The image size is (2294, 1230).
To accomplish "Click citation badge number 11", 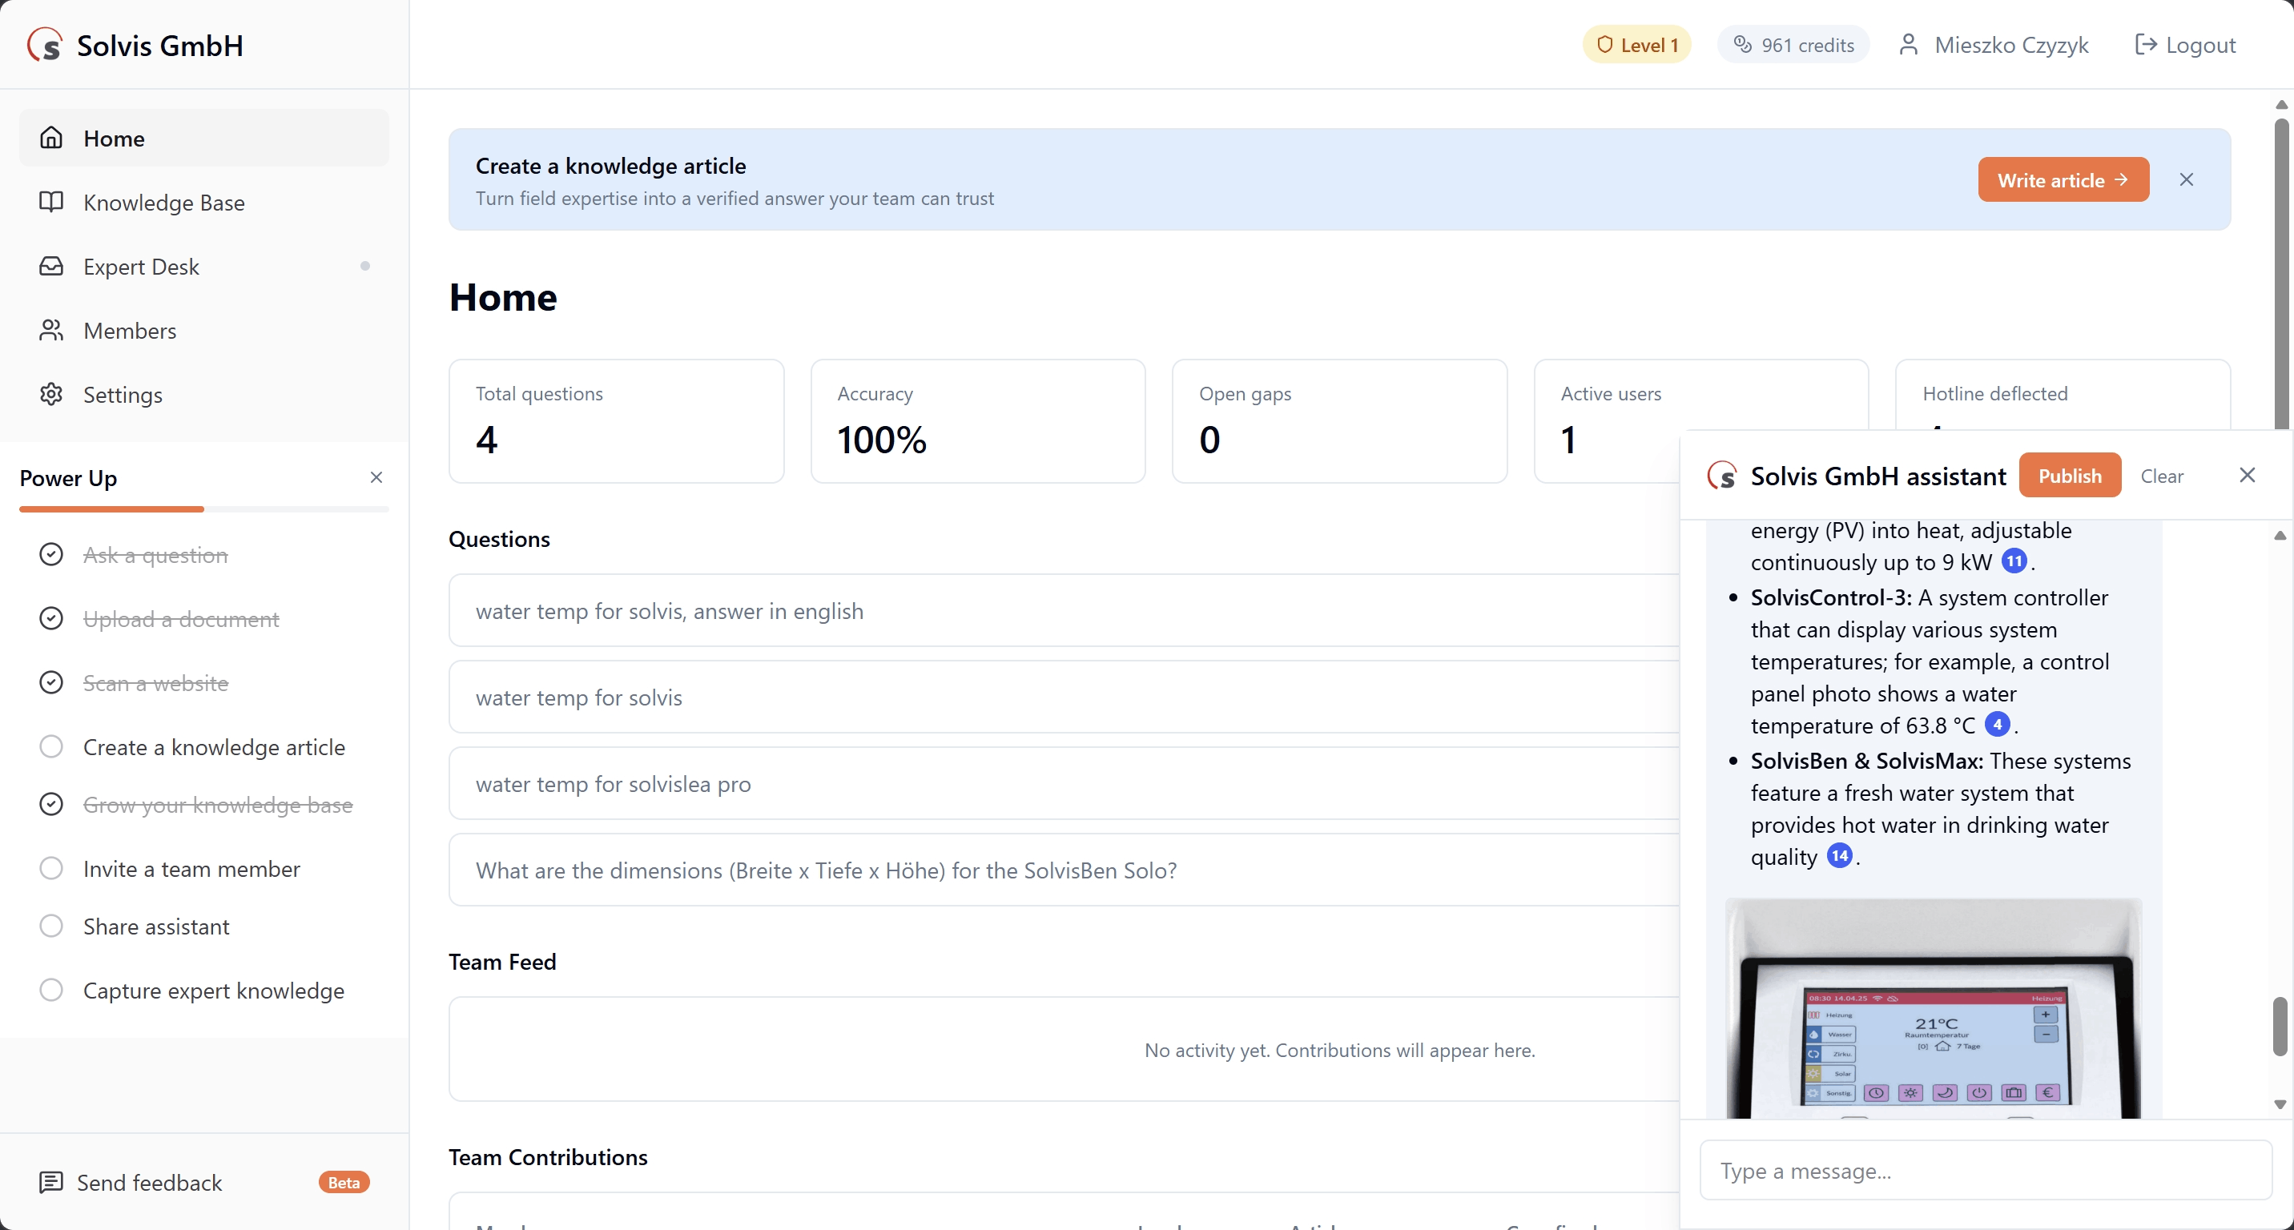I will [2014, 561].
